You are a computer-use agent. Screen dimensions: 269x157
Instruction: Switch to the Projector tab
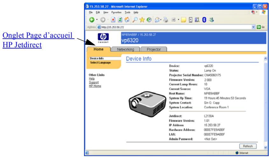(154, 49)
